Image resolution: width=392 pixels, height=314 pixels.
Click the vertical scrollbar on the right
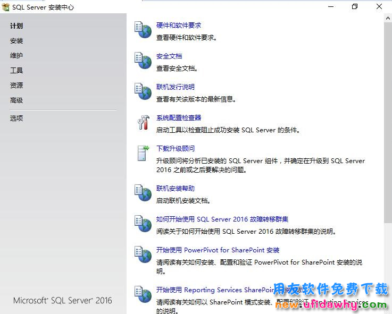pyautogui.click(x=387, y=117)
